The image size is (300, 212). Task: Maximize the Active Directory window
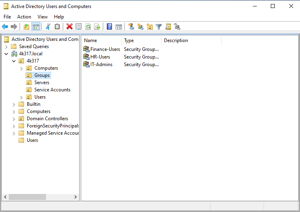273,6
